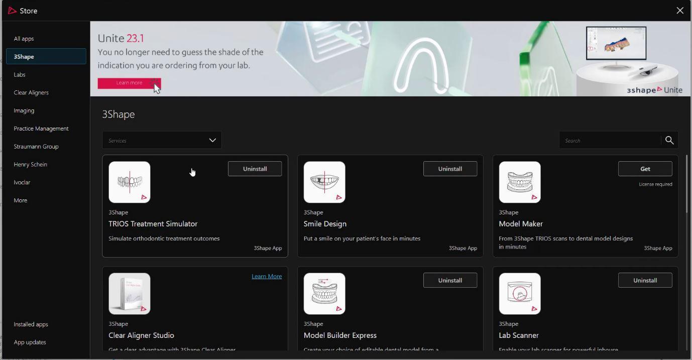Open the Ivoclar category
The width and height of the screenshot is (692, 360).
tap(22, 182)
